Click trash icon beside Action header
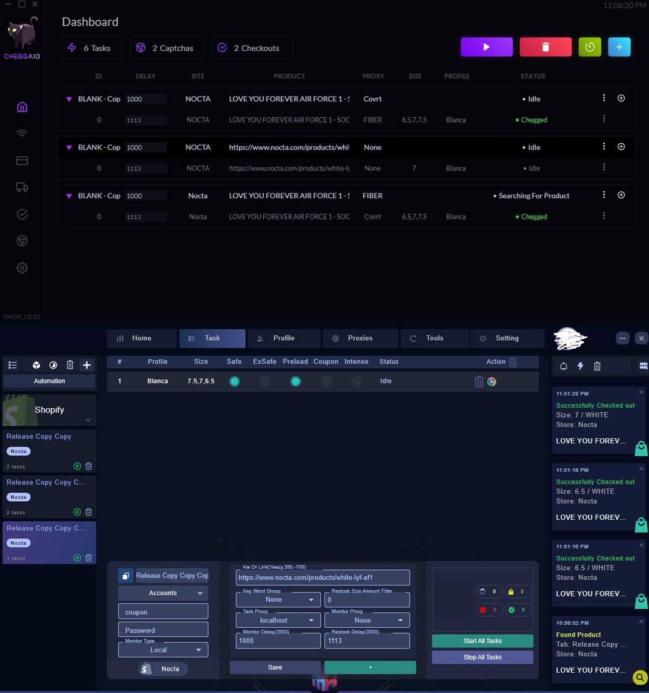 coord(513,362)
